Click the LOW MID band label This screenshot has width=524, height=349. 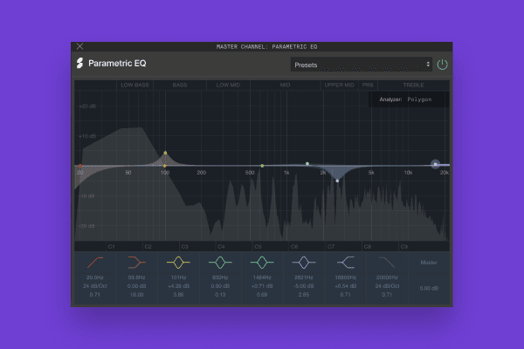[228, 85]
